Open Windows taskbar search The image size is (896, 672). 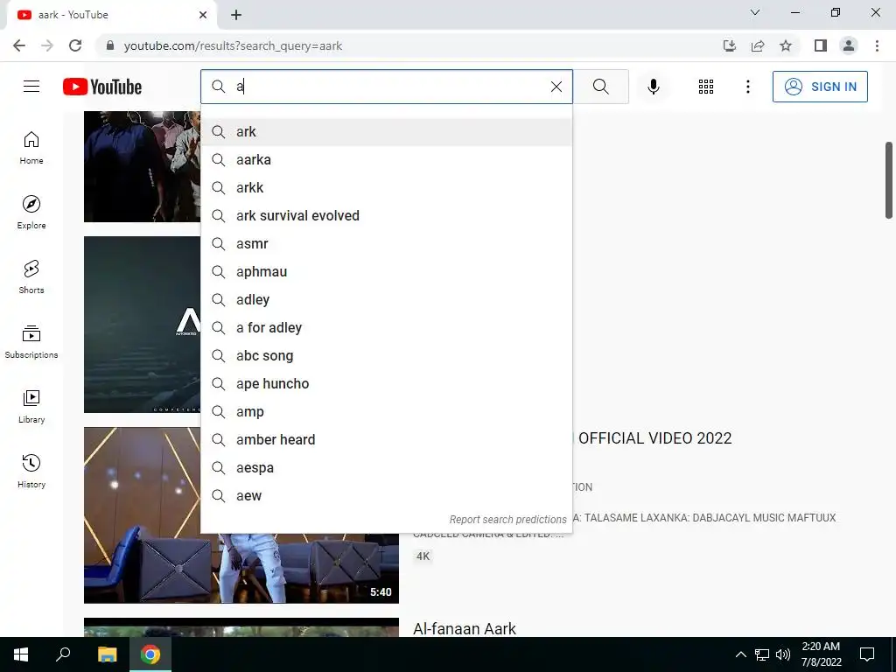click(63, 654)
